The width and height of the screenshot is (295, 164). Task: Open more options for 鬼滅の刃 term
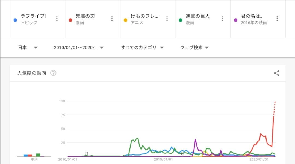[112, 19]
